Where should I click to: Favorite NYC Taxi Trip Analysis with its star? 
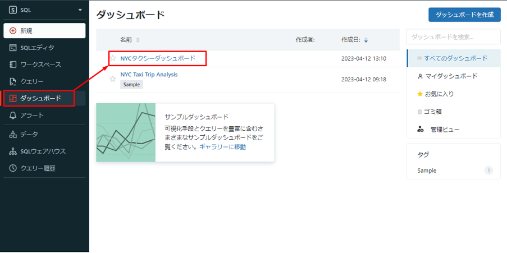tap(112, 79)
